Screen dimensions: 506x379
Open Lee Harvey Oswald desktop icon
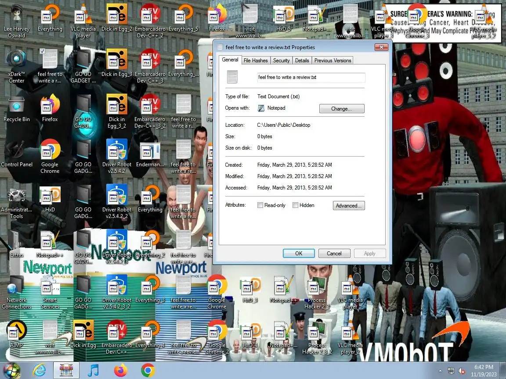pyautogui.click(x=16, y=21)
